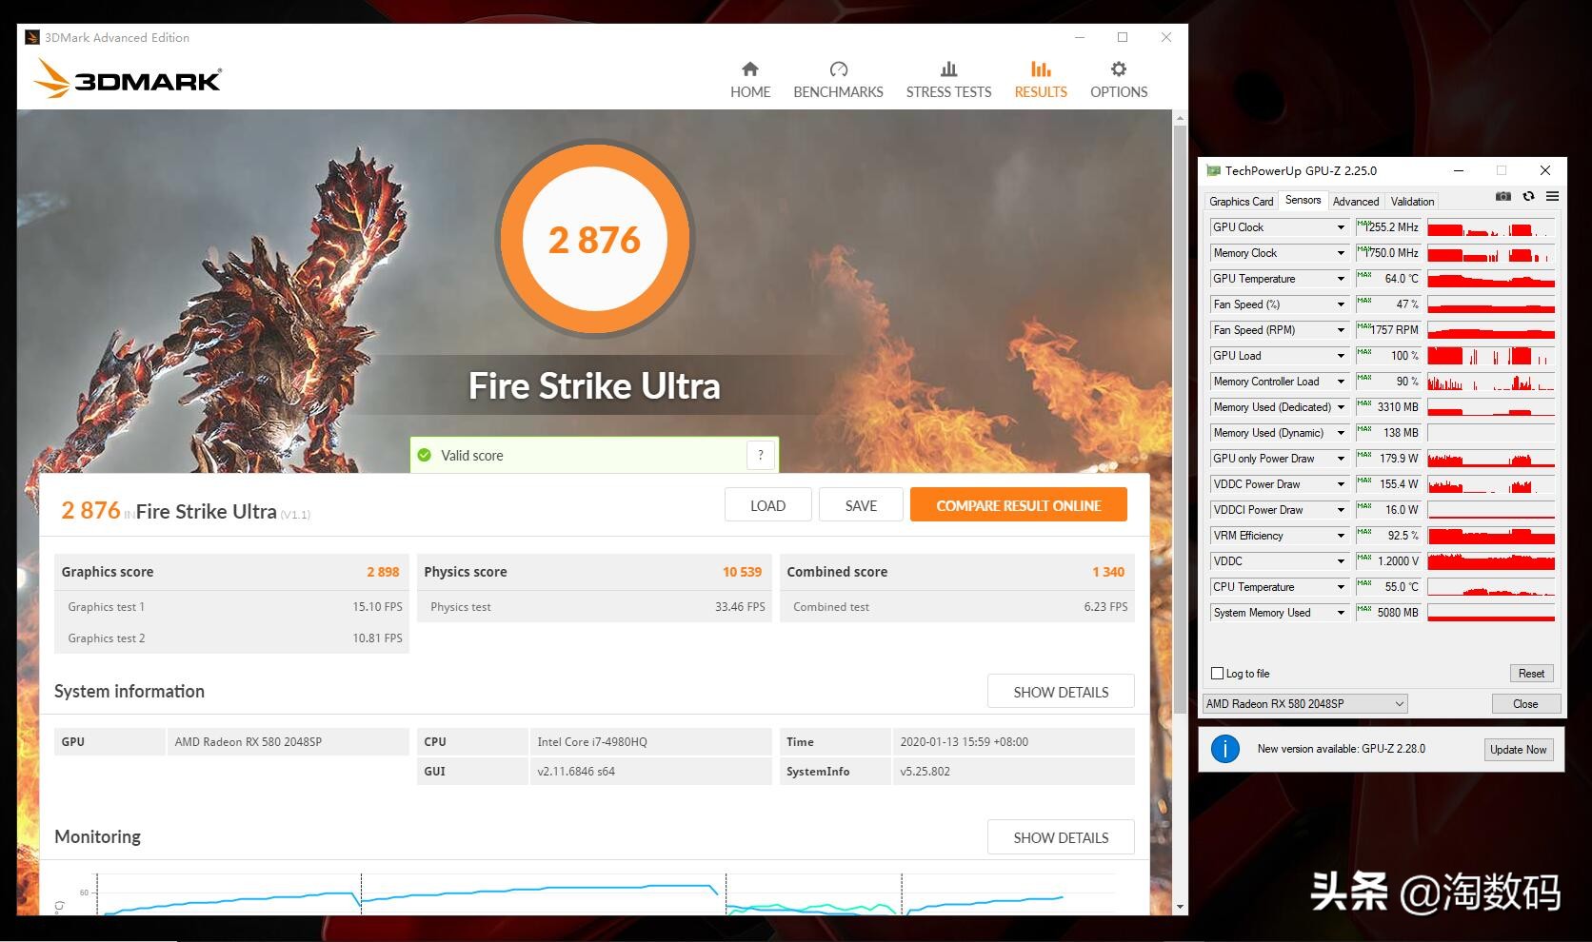Viewport: 1592px width, 942px height.
Task: Take a GPU-Z screenshot with the camera icon
Action: click(x=1503, y=196)
